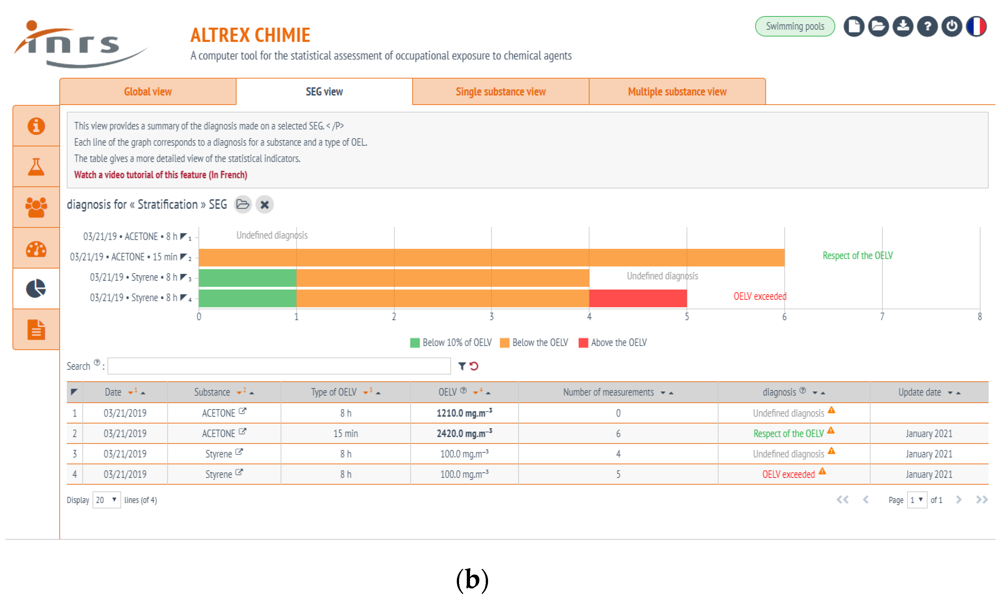1008x601 pixels.
Task: Click the download icon in header
Action: click(903, 27)
